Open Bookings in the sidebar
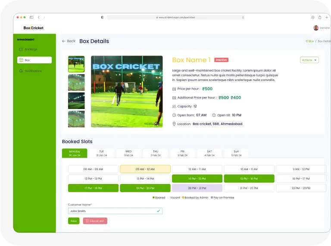This screenshot has width=331, height=246. click(31, 50)
